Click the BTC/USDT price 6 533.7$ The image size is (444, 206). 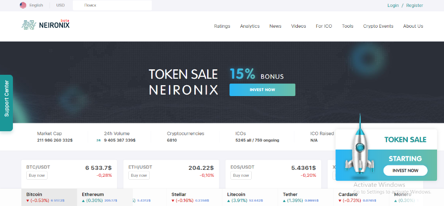coord(99,168)
